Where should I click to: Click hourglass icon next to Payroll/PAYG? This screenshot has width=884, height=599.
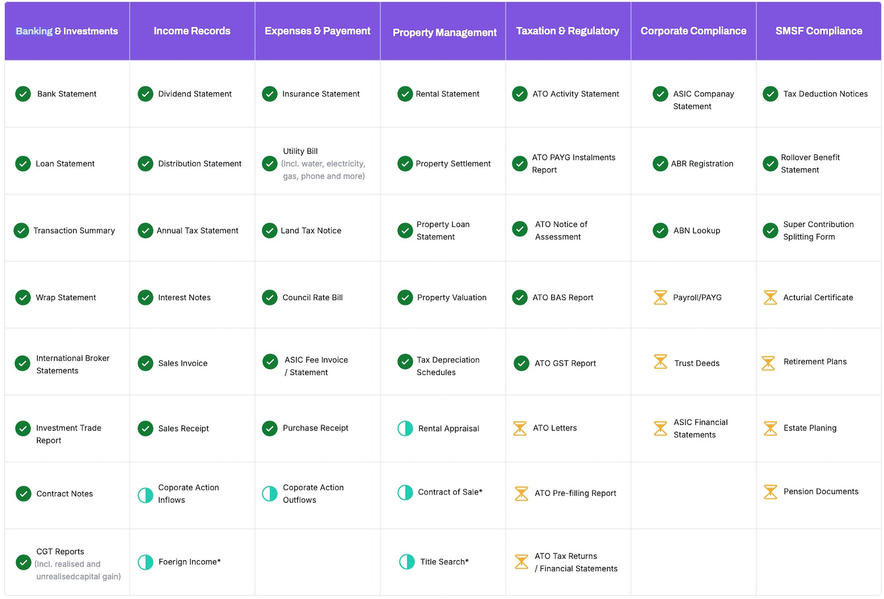point(660,297)
